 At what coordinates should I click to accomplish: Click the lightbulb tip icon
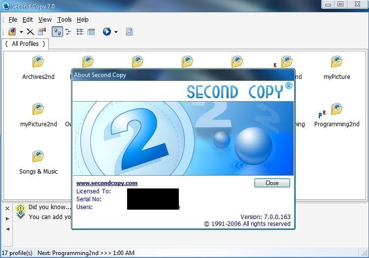pos(21,211)
